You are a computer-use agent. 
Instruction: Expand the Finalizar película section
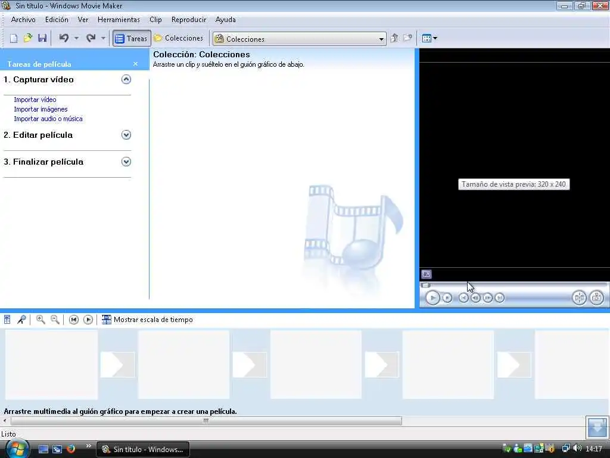tap(126, 162)
